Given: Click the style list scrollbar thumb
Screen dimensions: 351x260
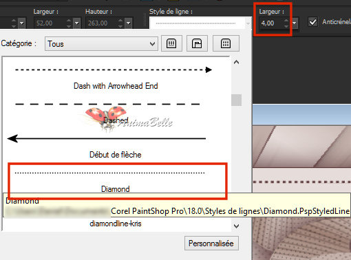Looking at the screenshot, I should [x=236, y=100].
